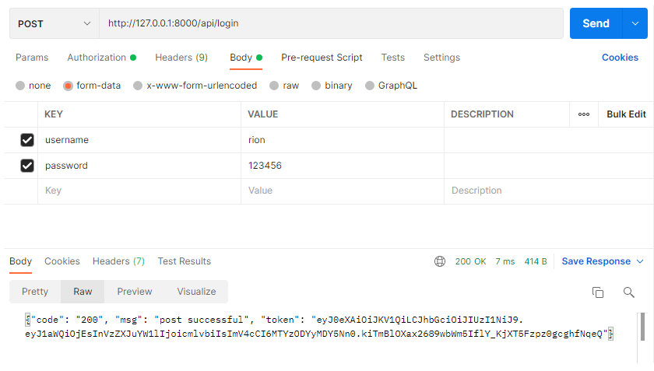Copy response body with copy icon
The image size is (654, 371).
pos(598,292)
